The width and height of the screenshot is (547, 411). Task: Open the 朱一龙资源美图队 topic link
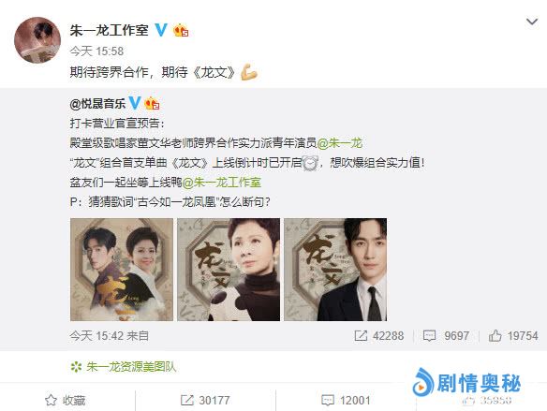coord(131,367)
